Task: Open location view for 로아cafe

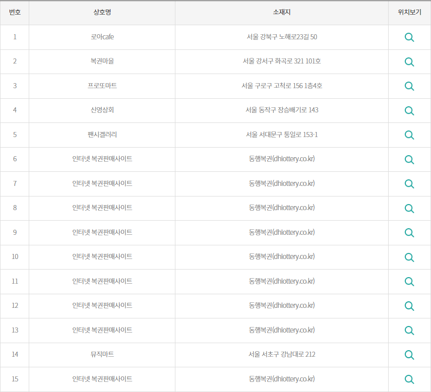Action: (x=409, y=37)
